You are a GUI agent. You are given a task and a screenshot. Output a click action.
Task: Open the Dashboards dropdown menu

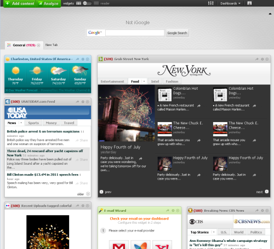pos(230,3)
